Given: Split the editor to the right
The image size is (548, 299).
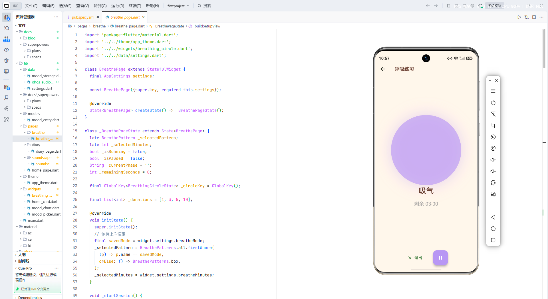Looking at the screenshot, I should point(534,17).
